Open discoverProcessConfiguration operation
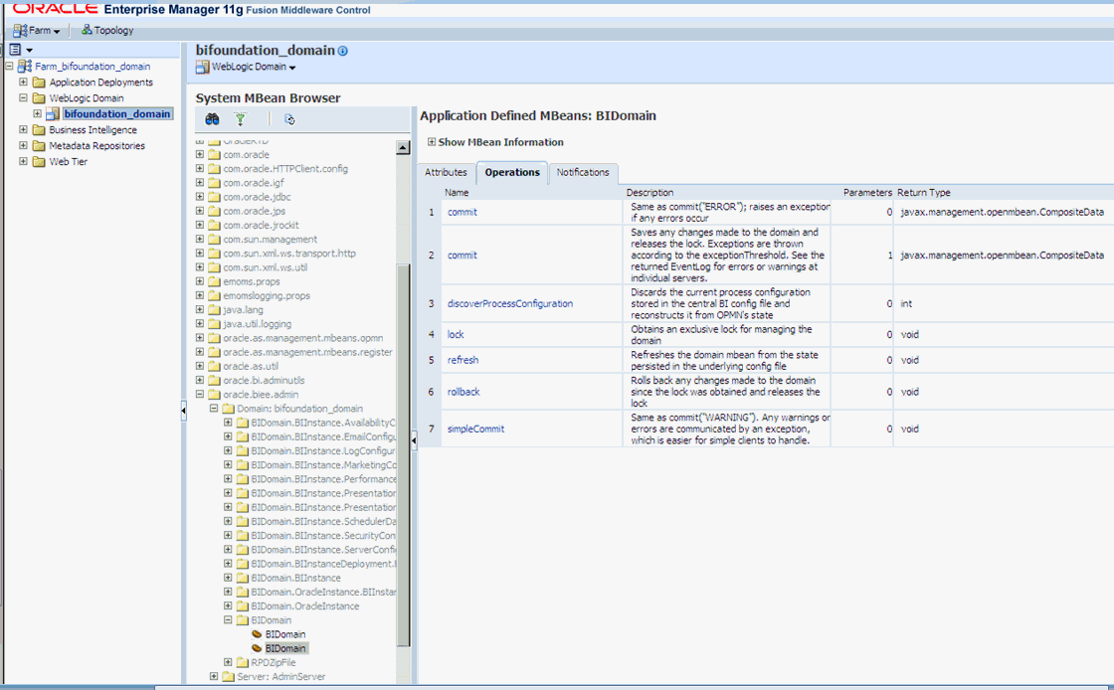This screenshot has height=690, width=1114. tap(510, 303)
